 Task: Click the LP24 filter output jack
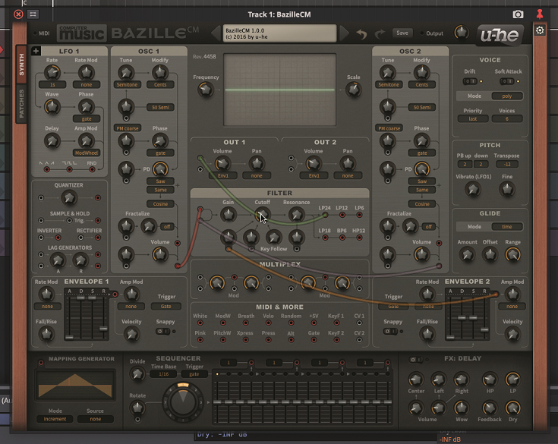325,215
